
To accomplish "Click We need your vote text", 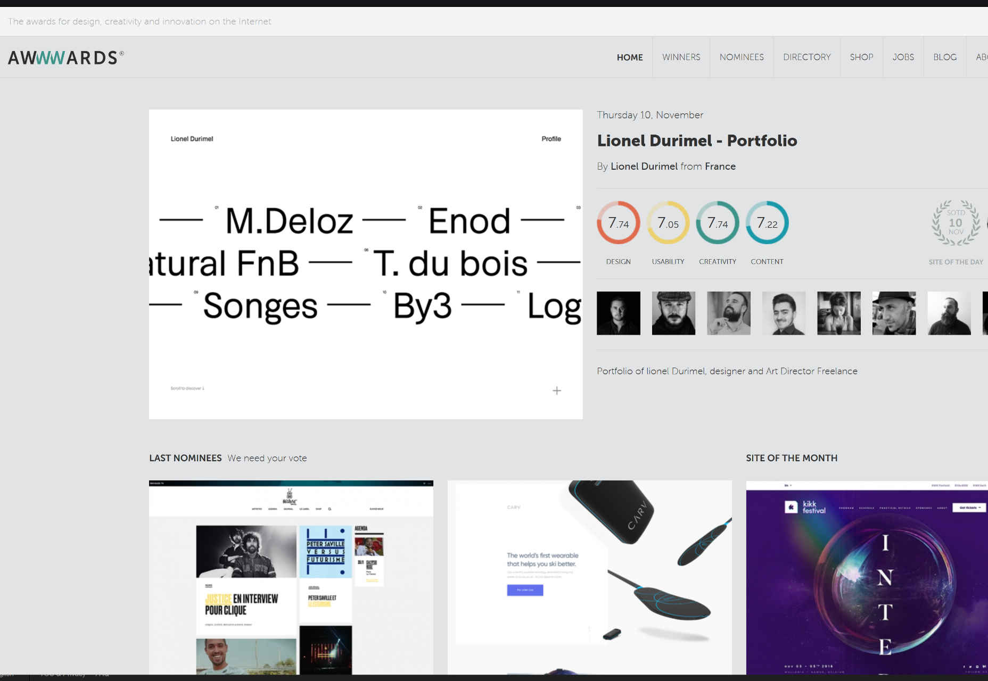I will (267, 458).
